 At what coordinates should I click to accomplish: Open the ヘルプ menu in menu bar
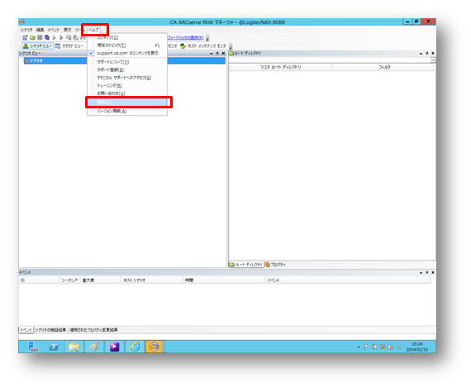(93, 30)
